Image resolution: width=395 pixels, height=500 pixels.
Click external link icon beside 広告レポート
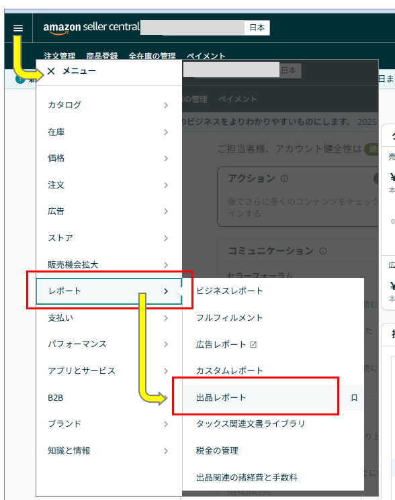[x=253, y=344]
